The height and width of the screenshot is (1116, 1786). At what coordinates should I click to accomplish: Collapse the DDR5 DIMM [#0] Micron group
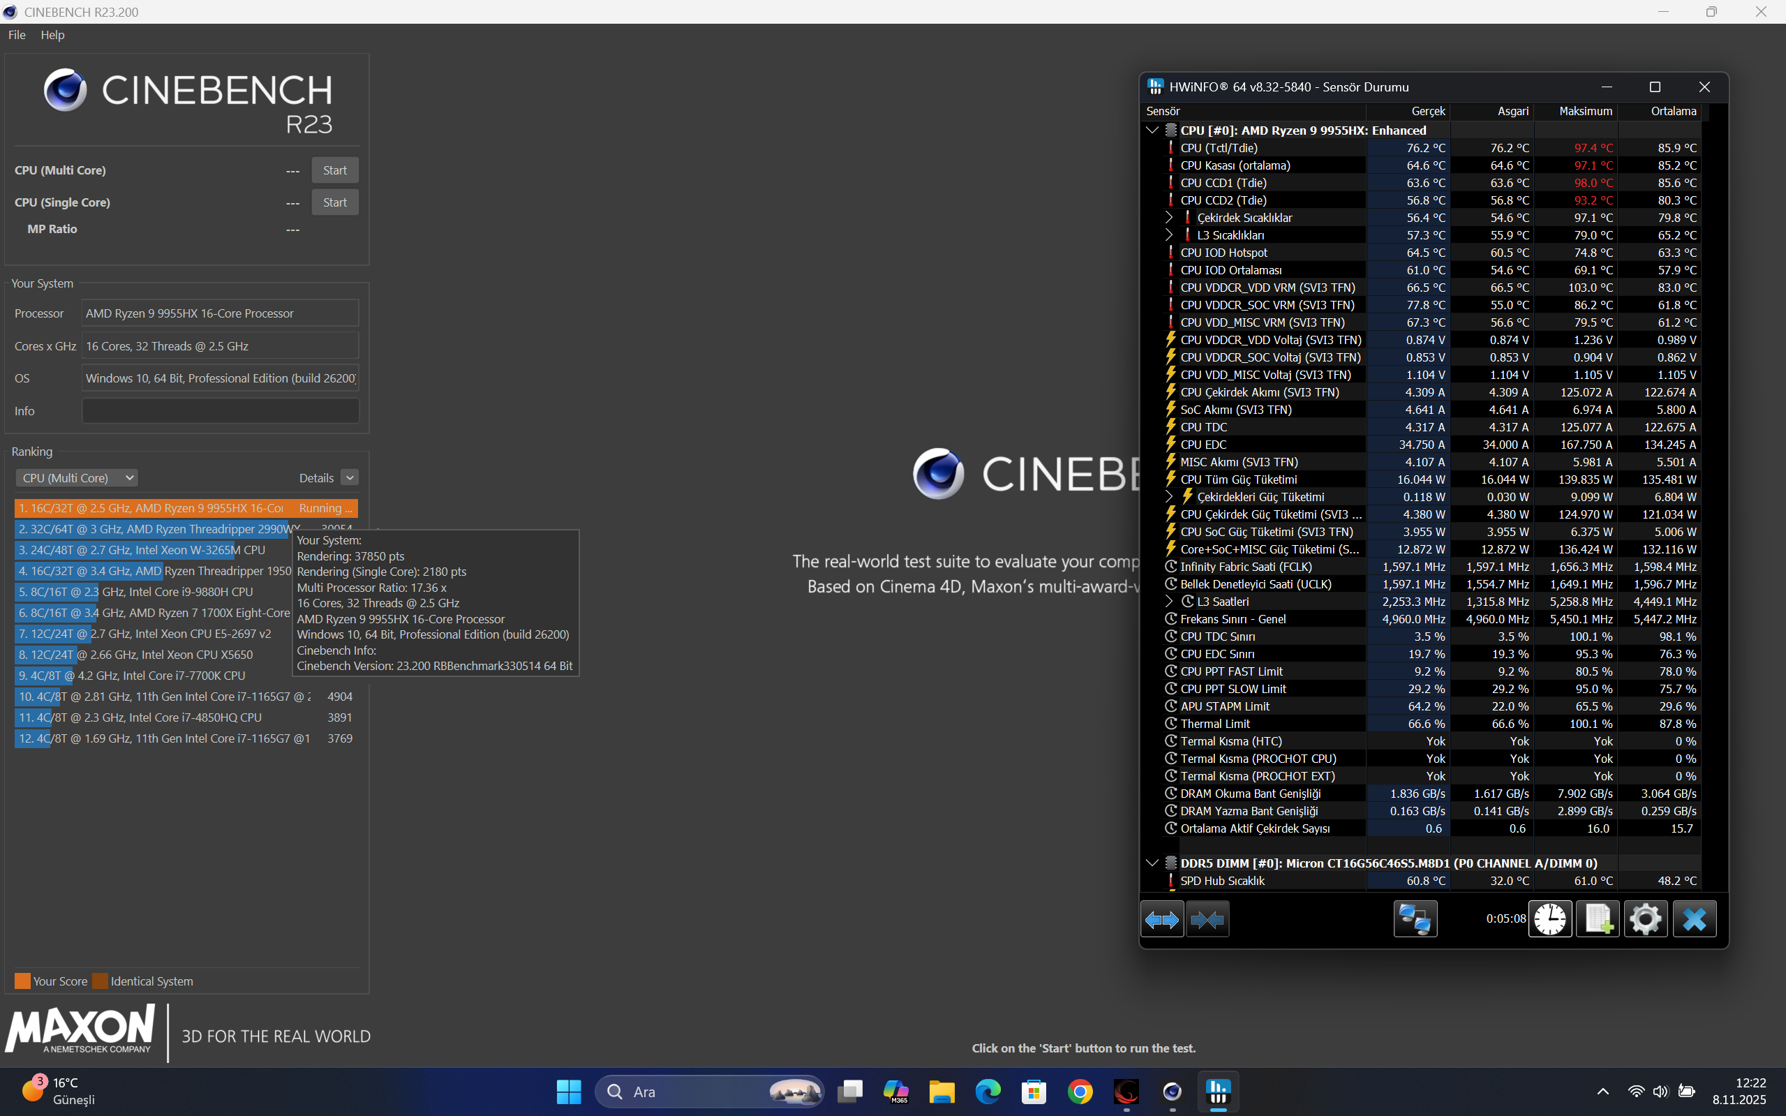coord(1152,863)
